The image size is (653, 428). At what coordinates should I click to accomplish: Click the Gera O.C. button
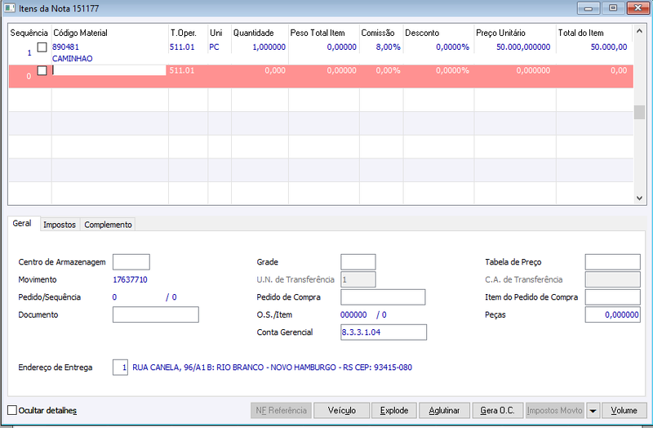point(498,411)
